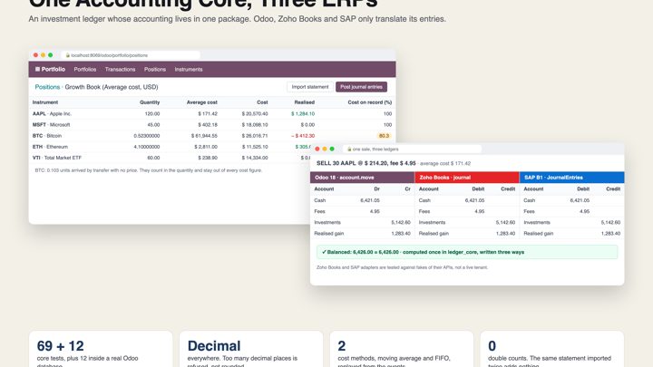Viewport: 653px width, 367px height.
Task: Click red close dot of Positions window
Action: 35,55
